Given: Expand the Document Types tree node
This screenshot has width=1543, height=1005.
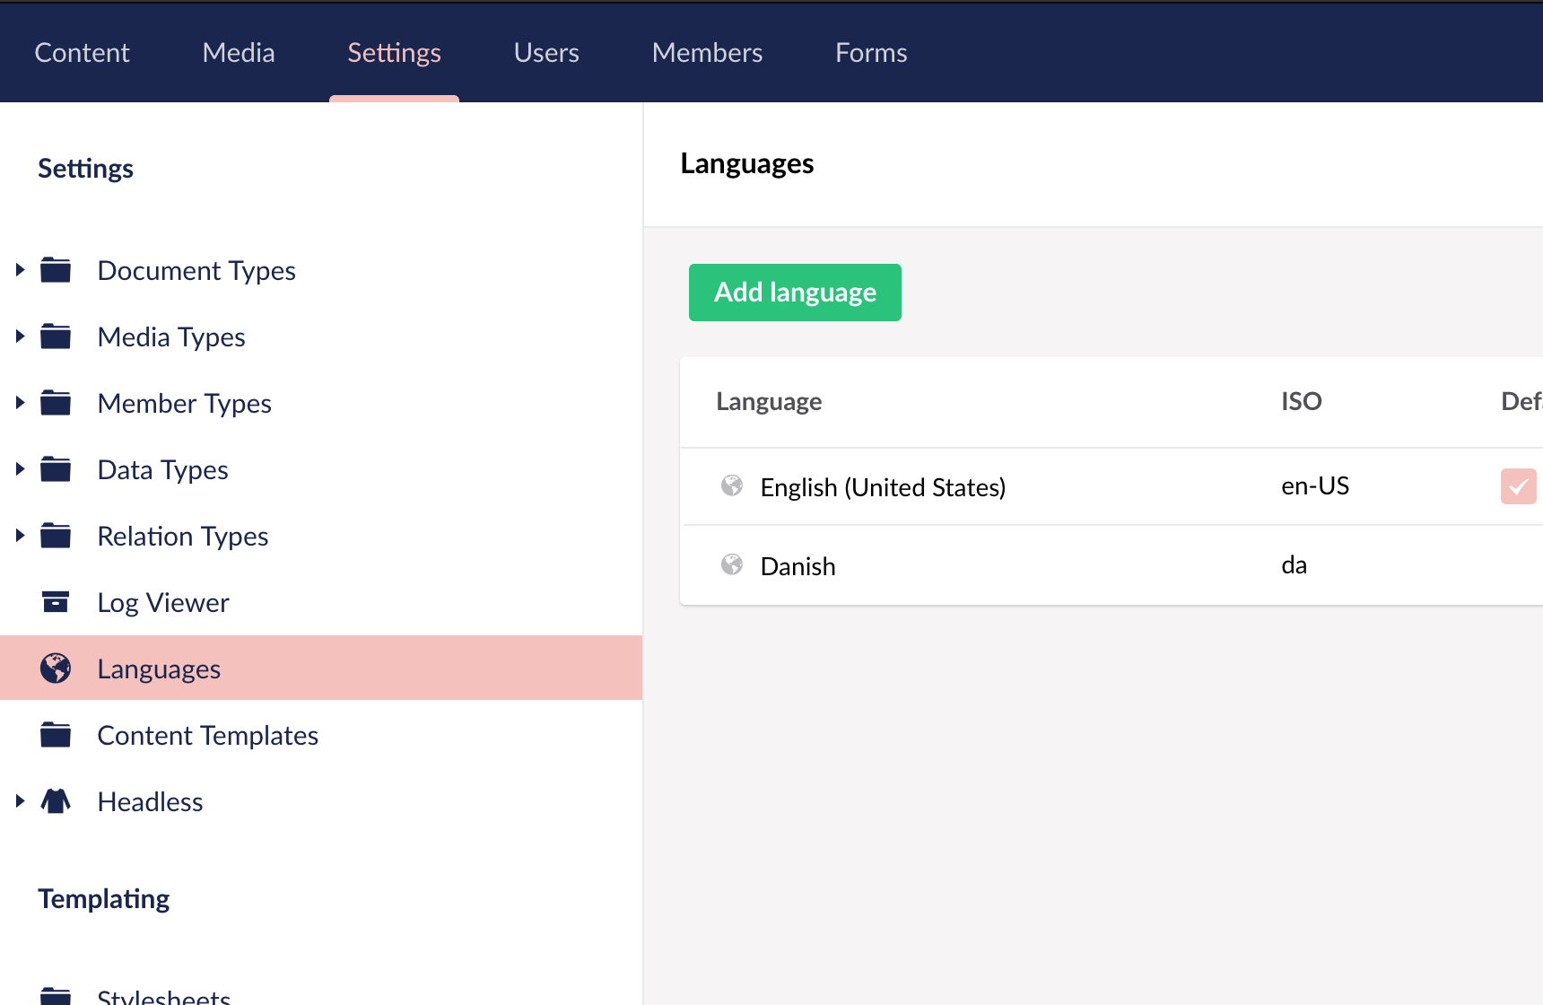Looking at the screenshot, I should [20, 270].
